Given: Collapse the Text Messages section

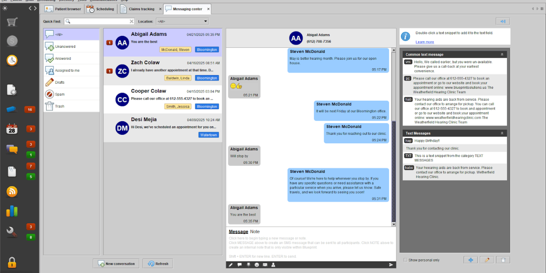Looking at the screenshot, I should pos(502,134).
